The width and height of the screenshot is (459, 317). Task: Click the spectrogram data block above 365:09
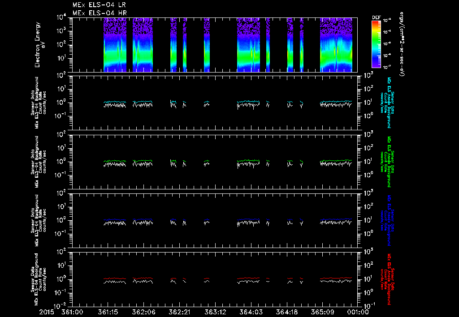(x=336, y=45)
